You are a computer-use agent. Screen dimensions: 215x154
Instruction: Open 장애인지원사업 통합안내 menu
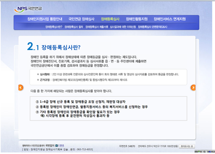pyautogui.click(x=45, y=19)
